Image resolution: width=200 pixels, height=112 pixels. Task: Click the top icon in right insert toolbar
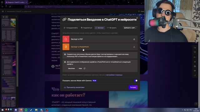click(x=195, y=48)
